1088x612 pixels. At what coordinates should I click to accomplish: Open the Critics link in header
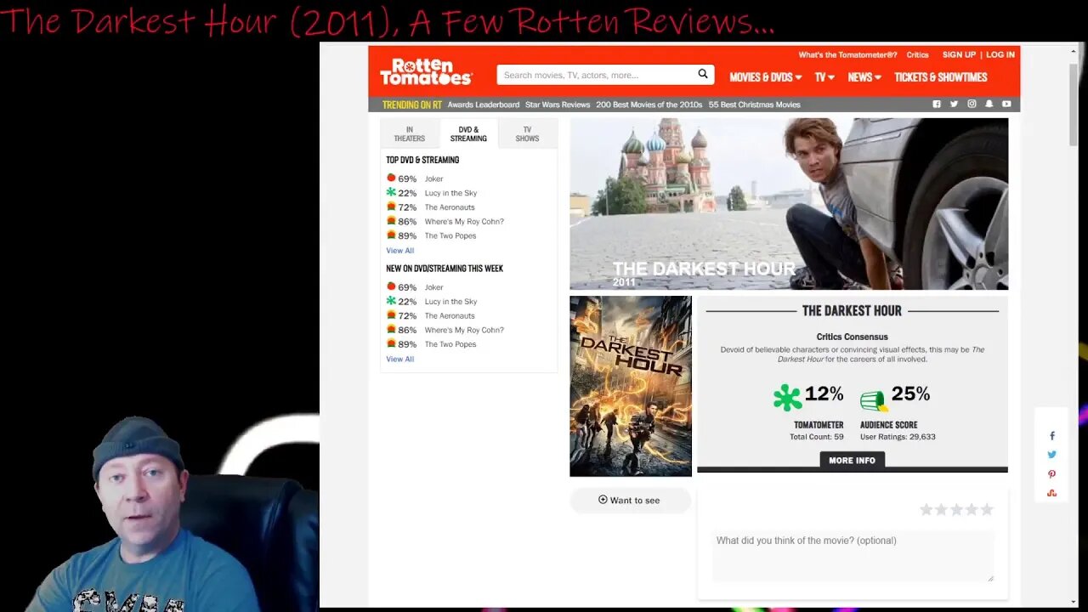coord(917,54)
